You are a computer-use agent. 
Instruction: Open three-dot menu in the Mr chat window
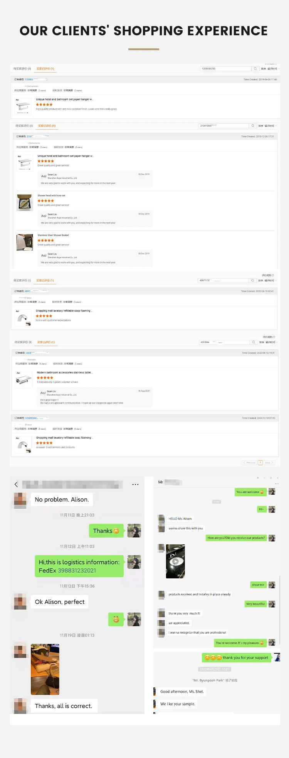point(277,484)
